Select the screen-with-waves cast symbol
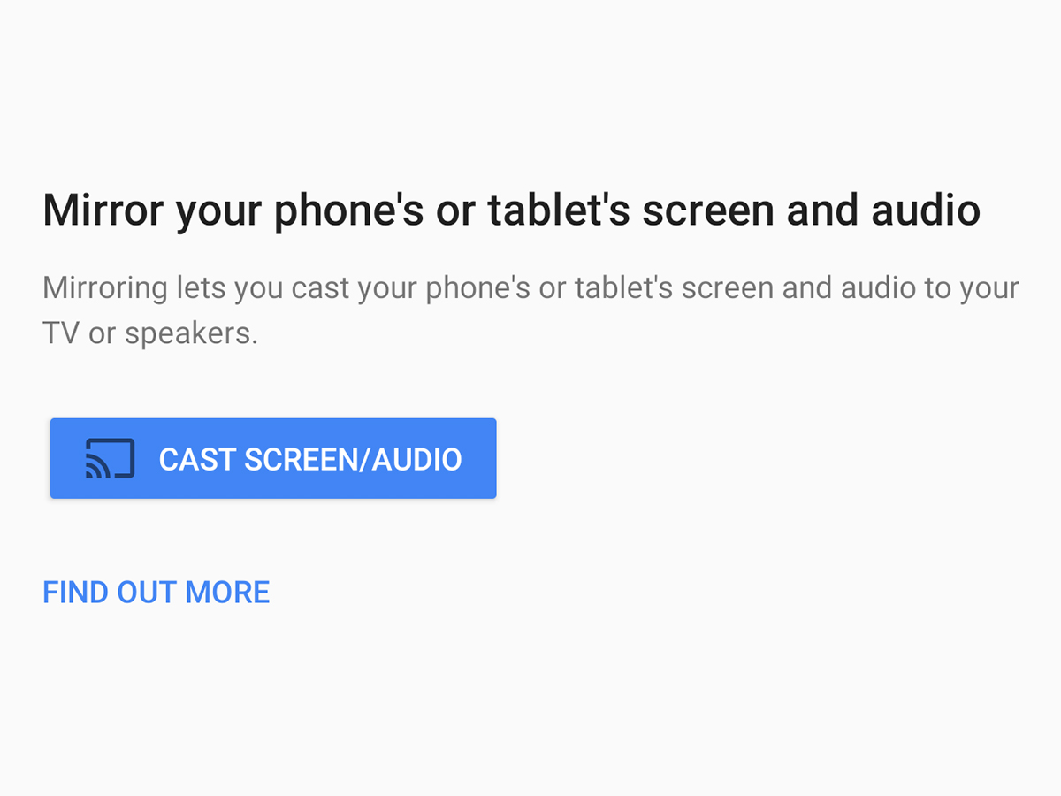Viewport: 1061px width, 796px height. pos(110,458)
